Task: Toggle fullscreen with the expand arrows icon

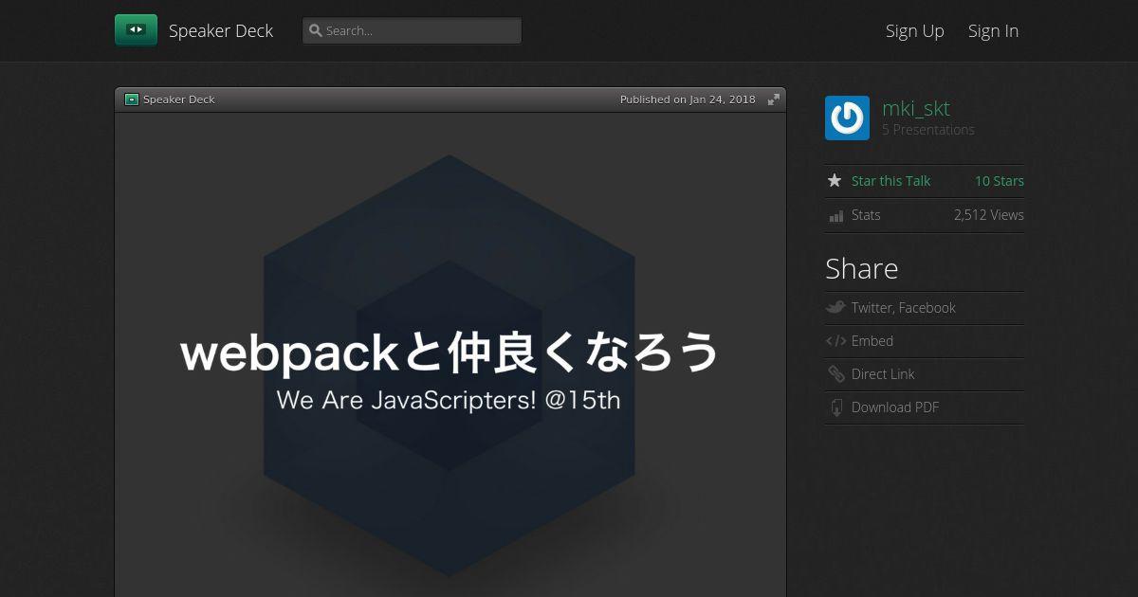Action: [774, 99]
